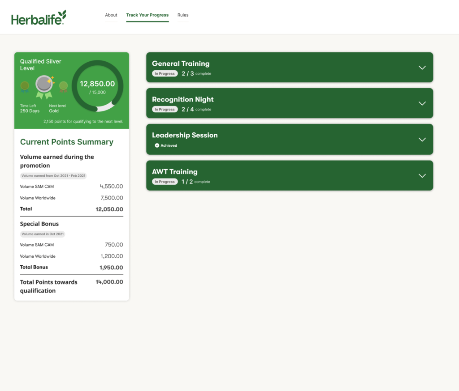Click 'Total Points towards qualification' label
459x391 pixels.
coord(48,286)
